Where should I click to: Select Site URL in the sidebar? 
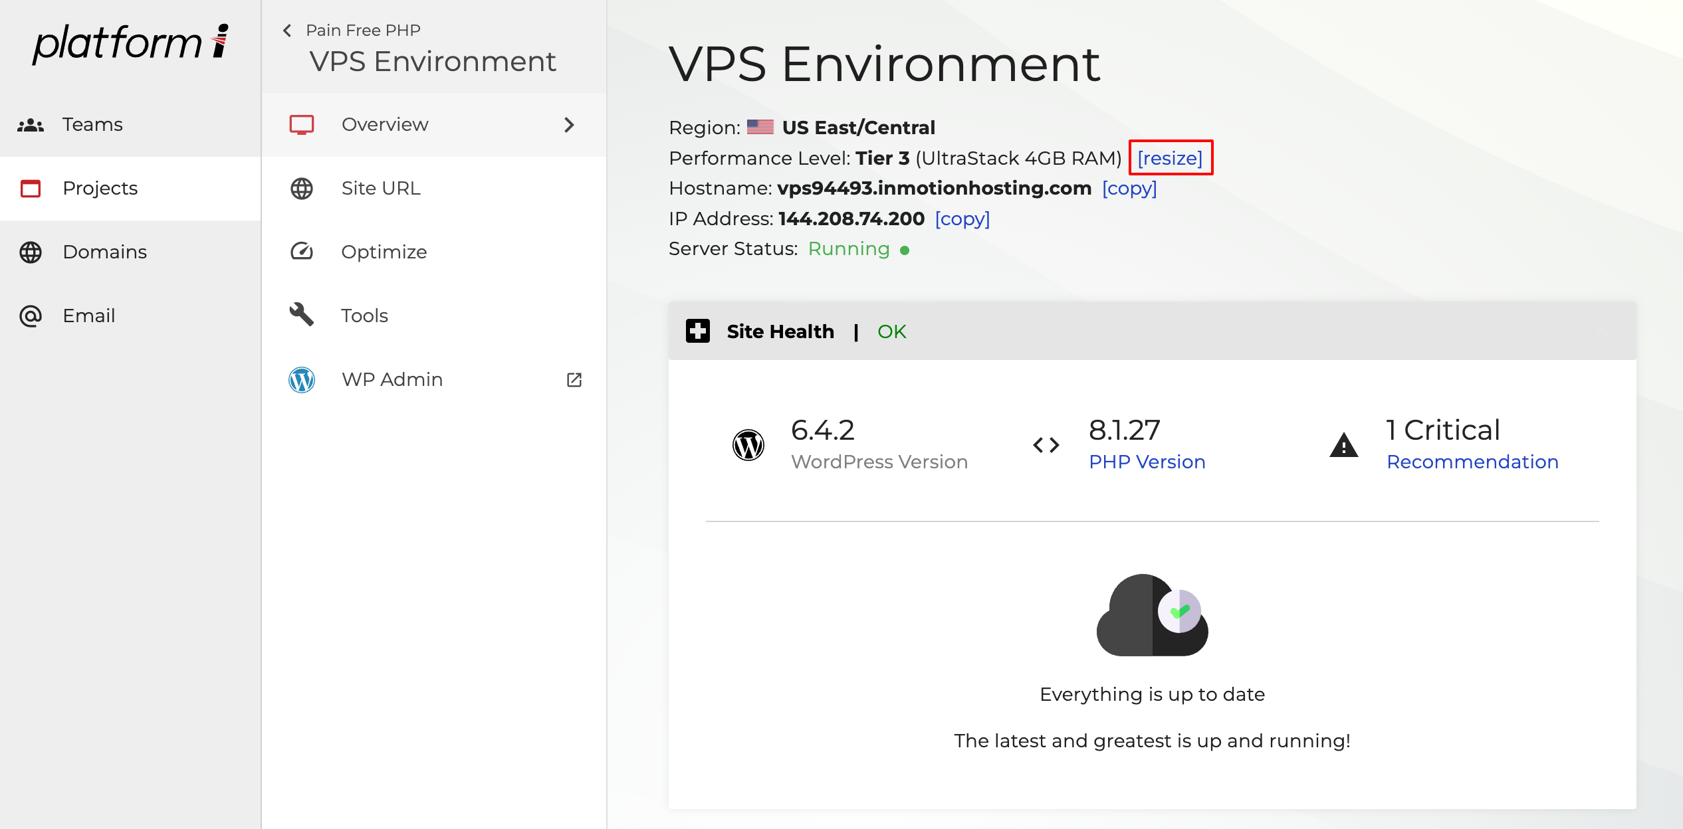380,189
